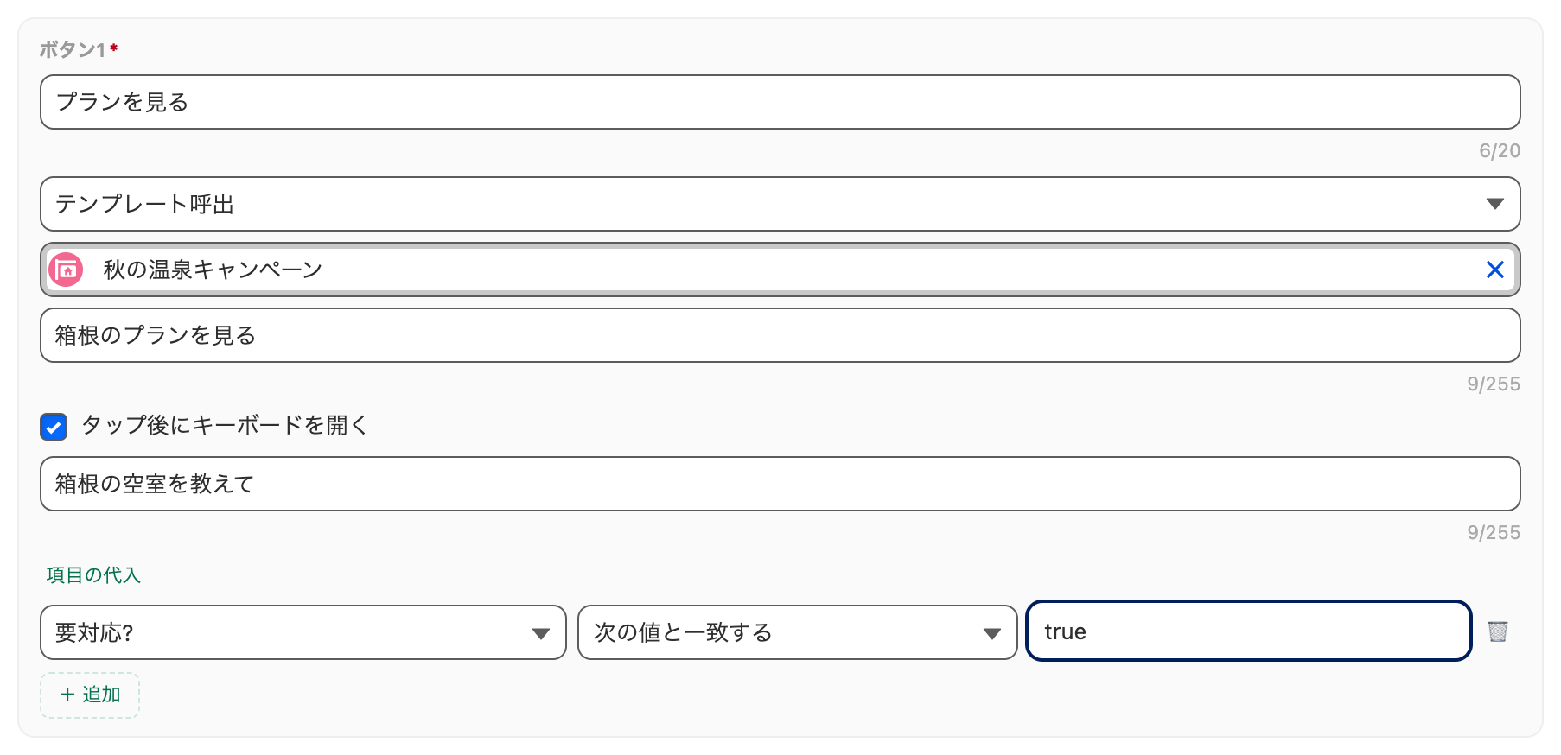Remove selected template with the blue X
Image resolution: width=1561 pixels, height=755 pixels.
point(1495,270)
